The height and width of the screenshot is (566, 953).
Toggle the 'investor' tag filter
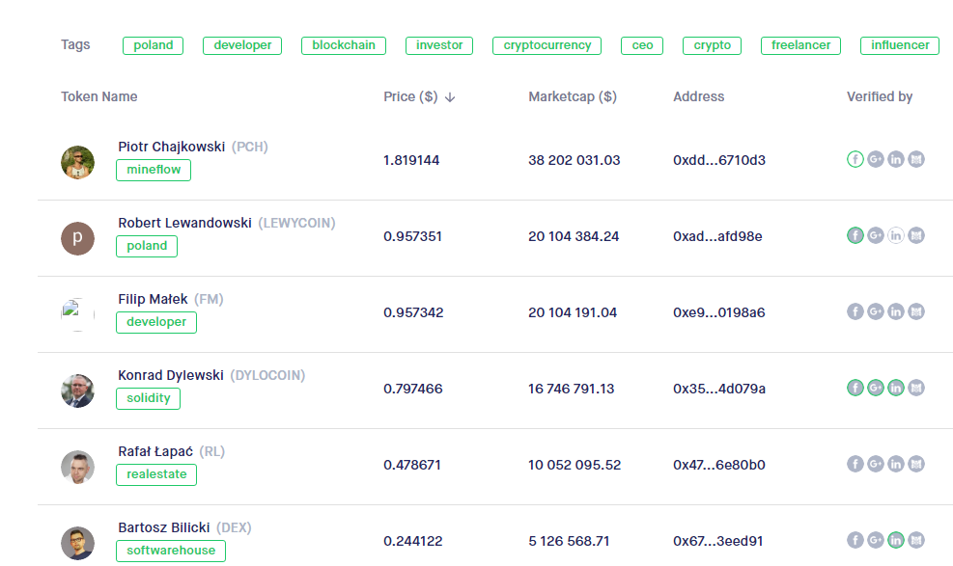coord(439,45)
